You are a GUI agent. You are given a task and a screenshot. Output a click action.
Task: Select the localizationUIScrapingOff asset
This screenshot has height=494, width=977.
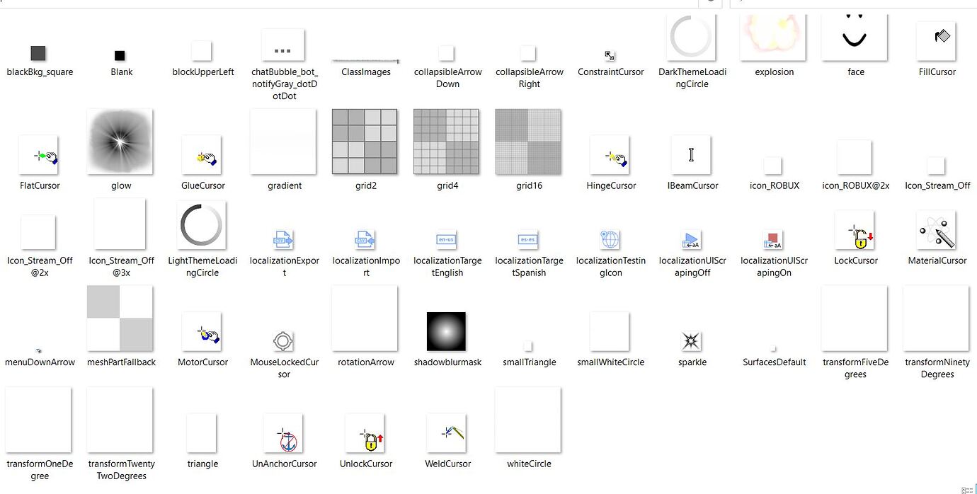(691, 240)
